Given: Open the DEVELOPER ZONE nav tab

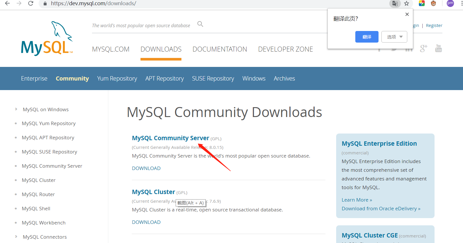Looking at the screenshot, I should 286,49.
